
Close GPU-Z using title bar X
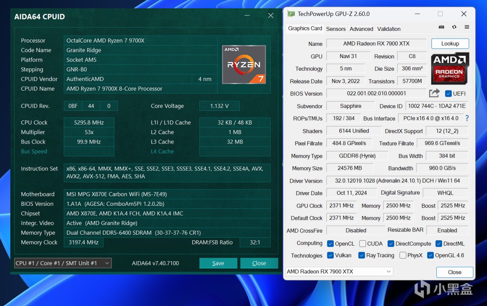[x=464, y=14]
